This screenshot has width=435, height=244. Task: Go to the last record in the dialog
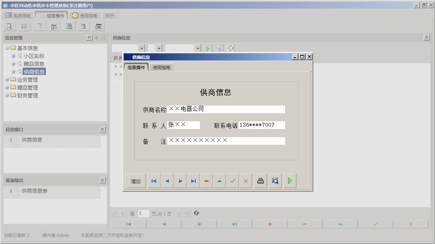tap(193, 181)
